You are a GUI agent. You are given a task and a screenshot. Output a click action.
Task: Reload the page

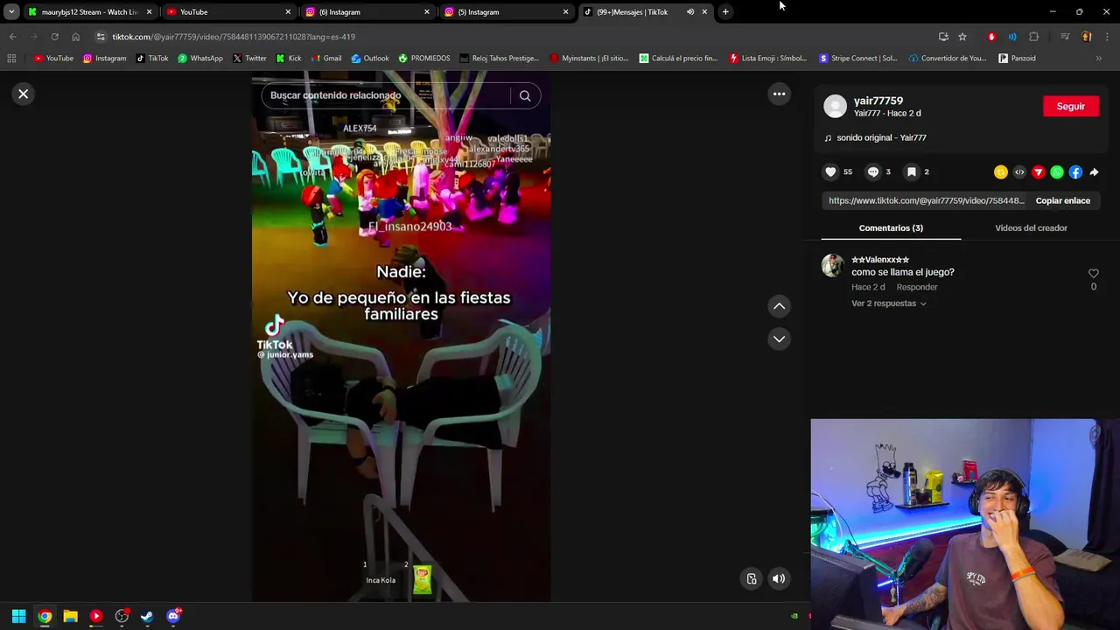54,37
